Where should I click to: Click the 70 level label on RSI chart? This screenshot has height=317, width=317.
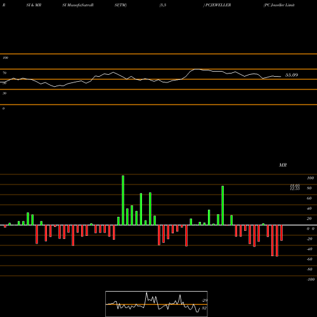pos(4,73)
